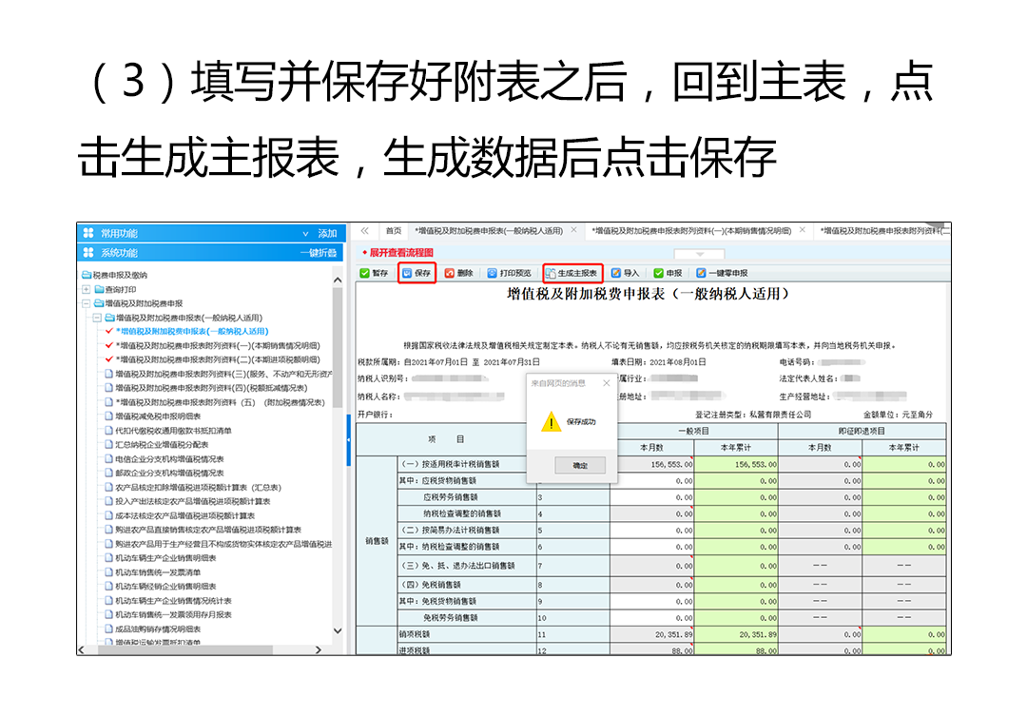
Task: Click the 申报 declare toolbar button
Action: coord(669,273)
